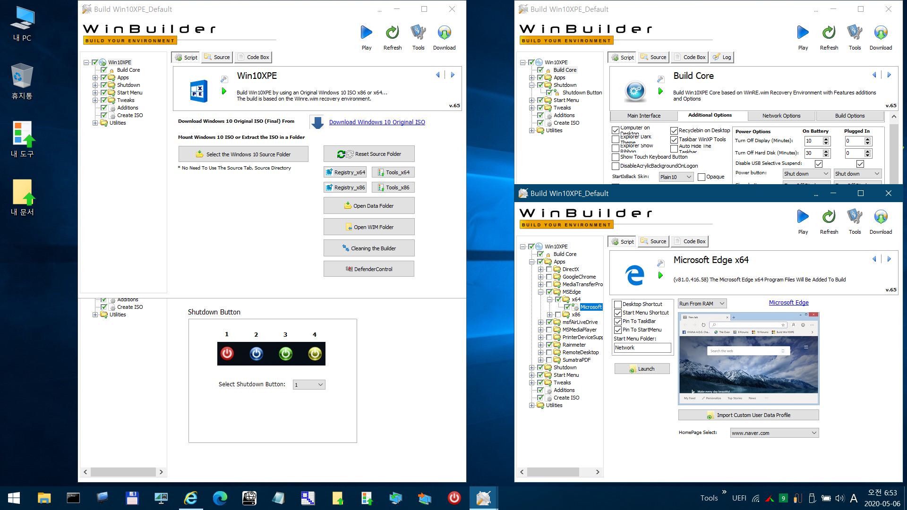Toggle Opaque checkbox

(x=702, y=177)
